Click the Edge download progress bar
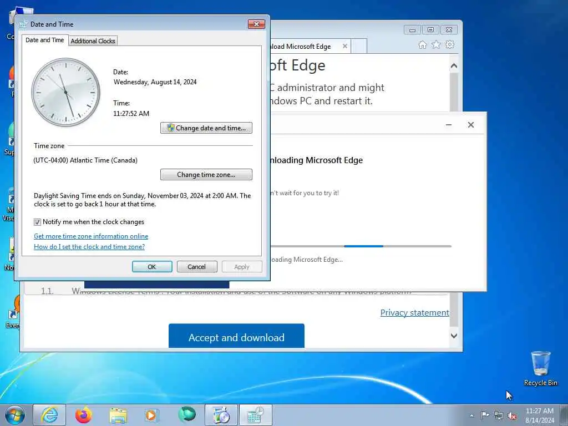Image resolution: width=568 pixels, height=426 pixels. click(361, 246)
